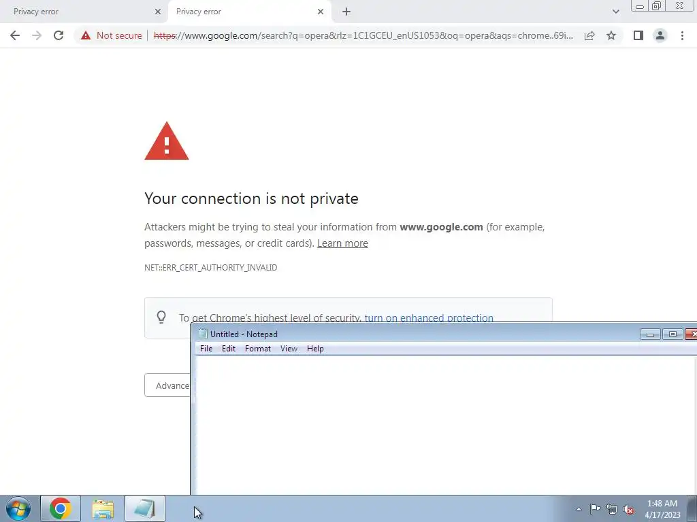Image resolution: width=697 pixels, height=522 pixels.
Task: Select the second Privacy error tab
Action: [x=249, y=12]
